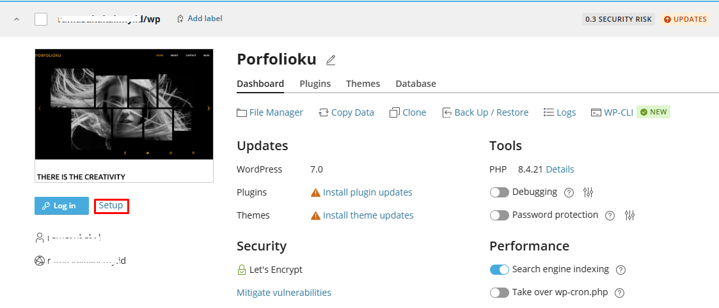
Task: Click the warning icon beside theme updates
Action: (x=315, y=215)
